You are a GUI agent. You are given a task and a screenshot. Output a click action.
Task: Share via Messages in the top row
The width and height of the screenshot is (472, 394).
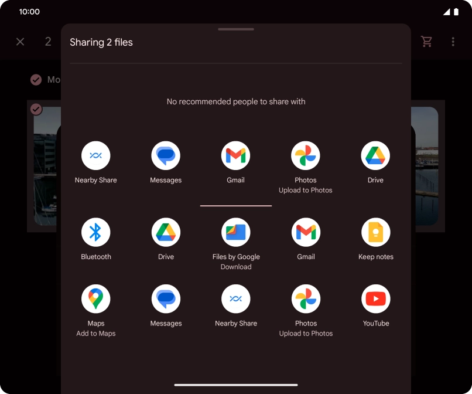[x=166, y=156]
